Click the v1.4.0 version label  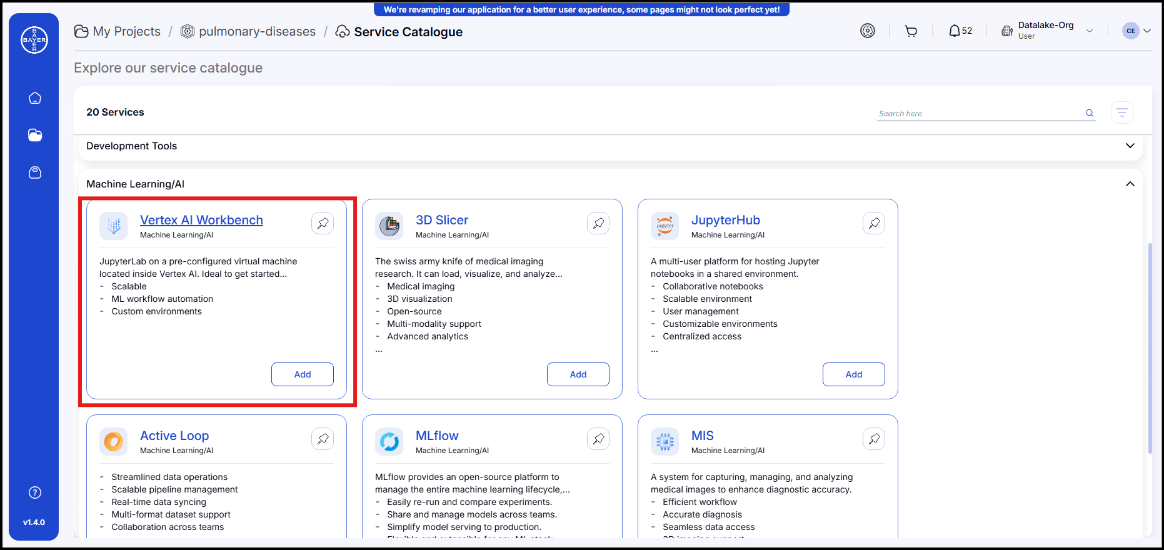click(34, 522)
